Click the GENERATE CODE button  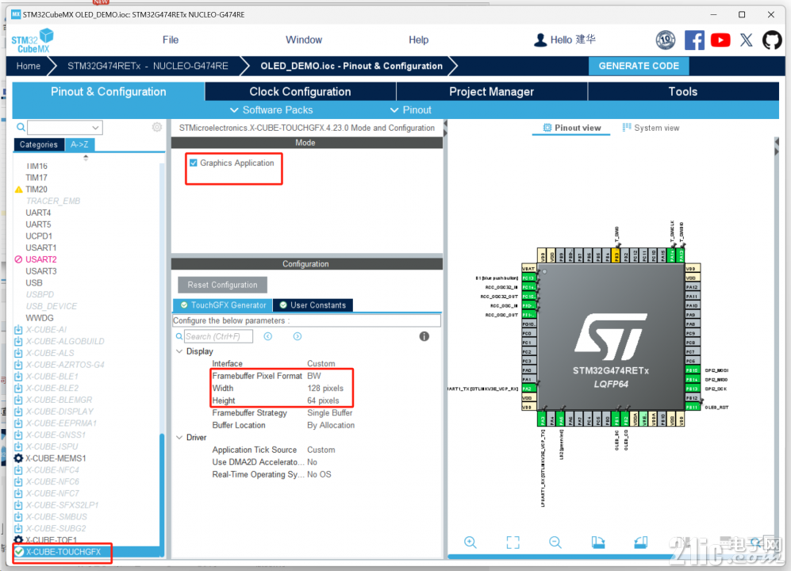[639, 66]
